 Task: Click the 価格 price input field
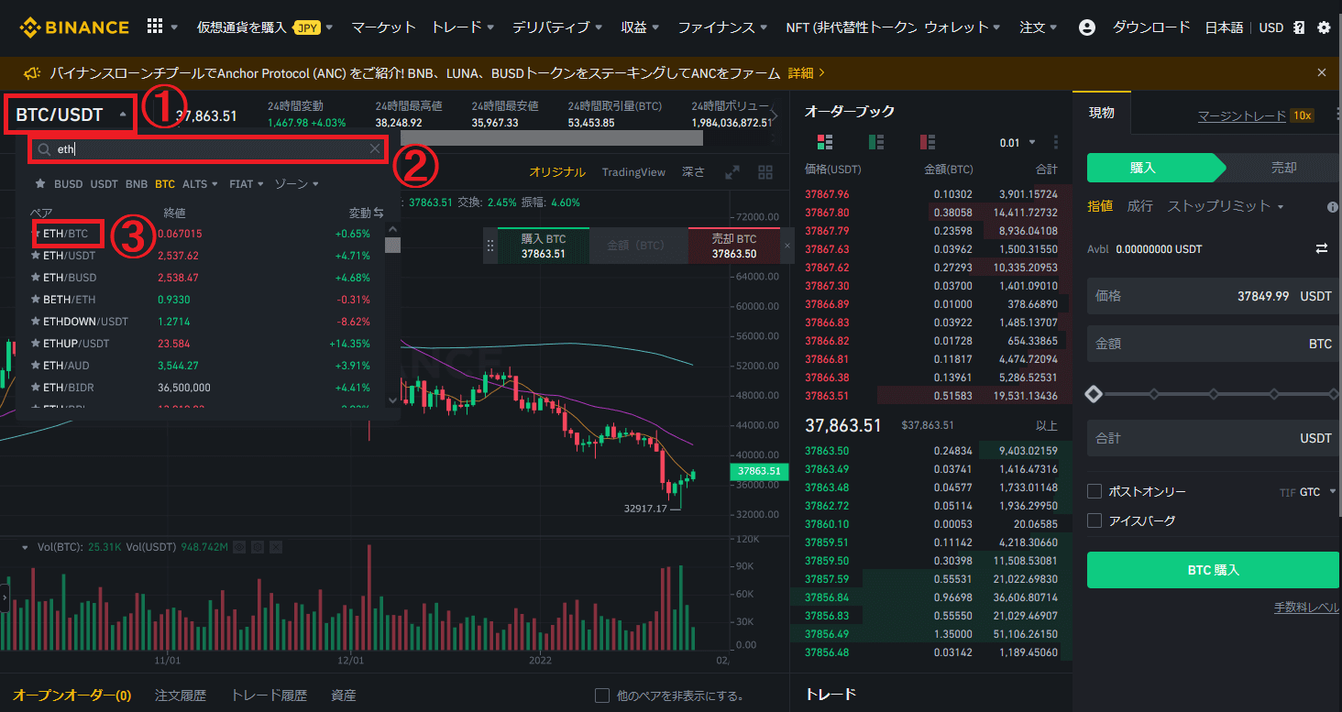click(x=1213, y=296)
